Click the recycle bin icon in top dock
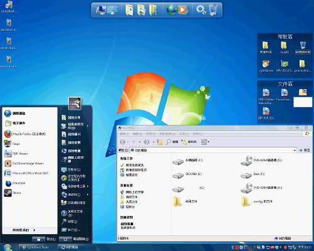 point(213,10)
